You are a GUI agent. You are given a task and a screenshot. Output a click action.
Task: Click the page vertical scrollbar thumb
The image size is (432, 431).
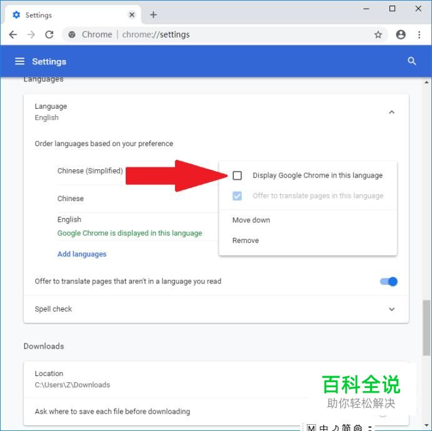click(426, 328)
